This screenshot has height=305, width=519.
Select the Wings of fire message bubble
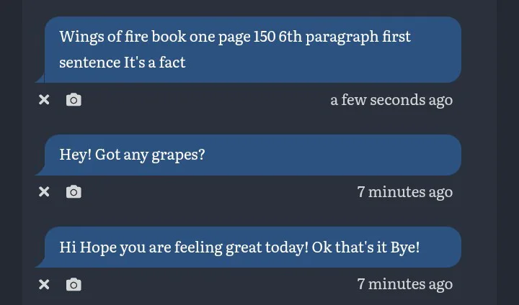[252, 49]
